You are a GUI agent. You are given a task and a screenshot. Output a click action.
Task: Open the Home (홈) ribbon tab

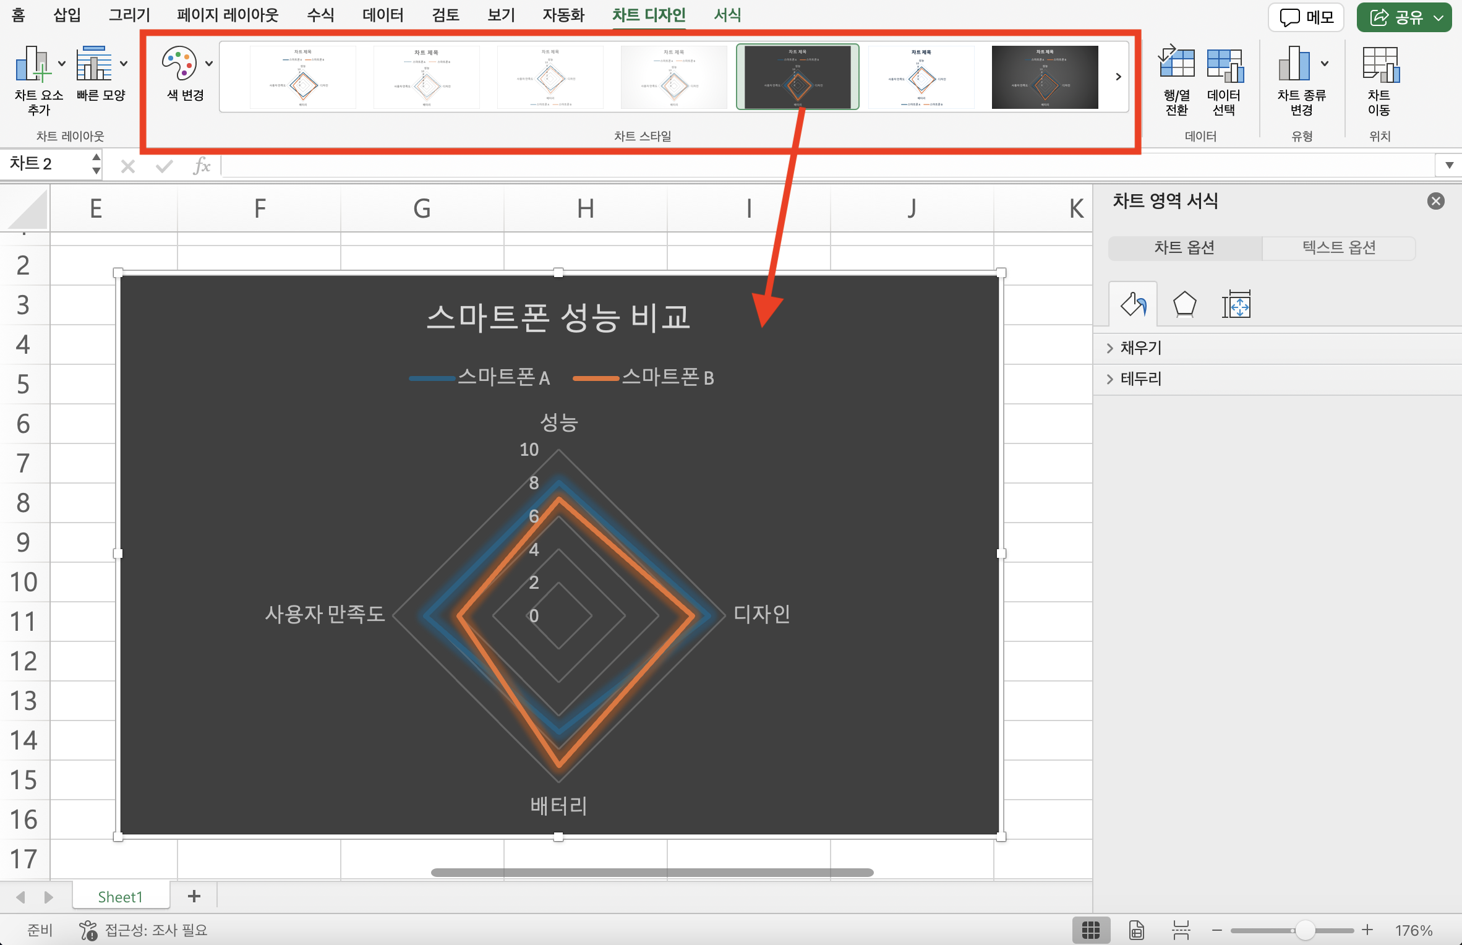[19, 15]
